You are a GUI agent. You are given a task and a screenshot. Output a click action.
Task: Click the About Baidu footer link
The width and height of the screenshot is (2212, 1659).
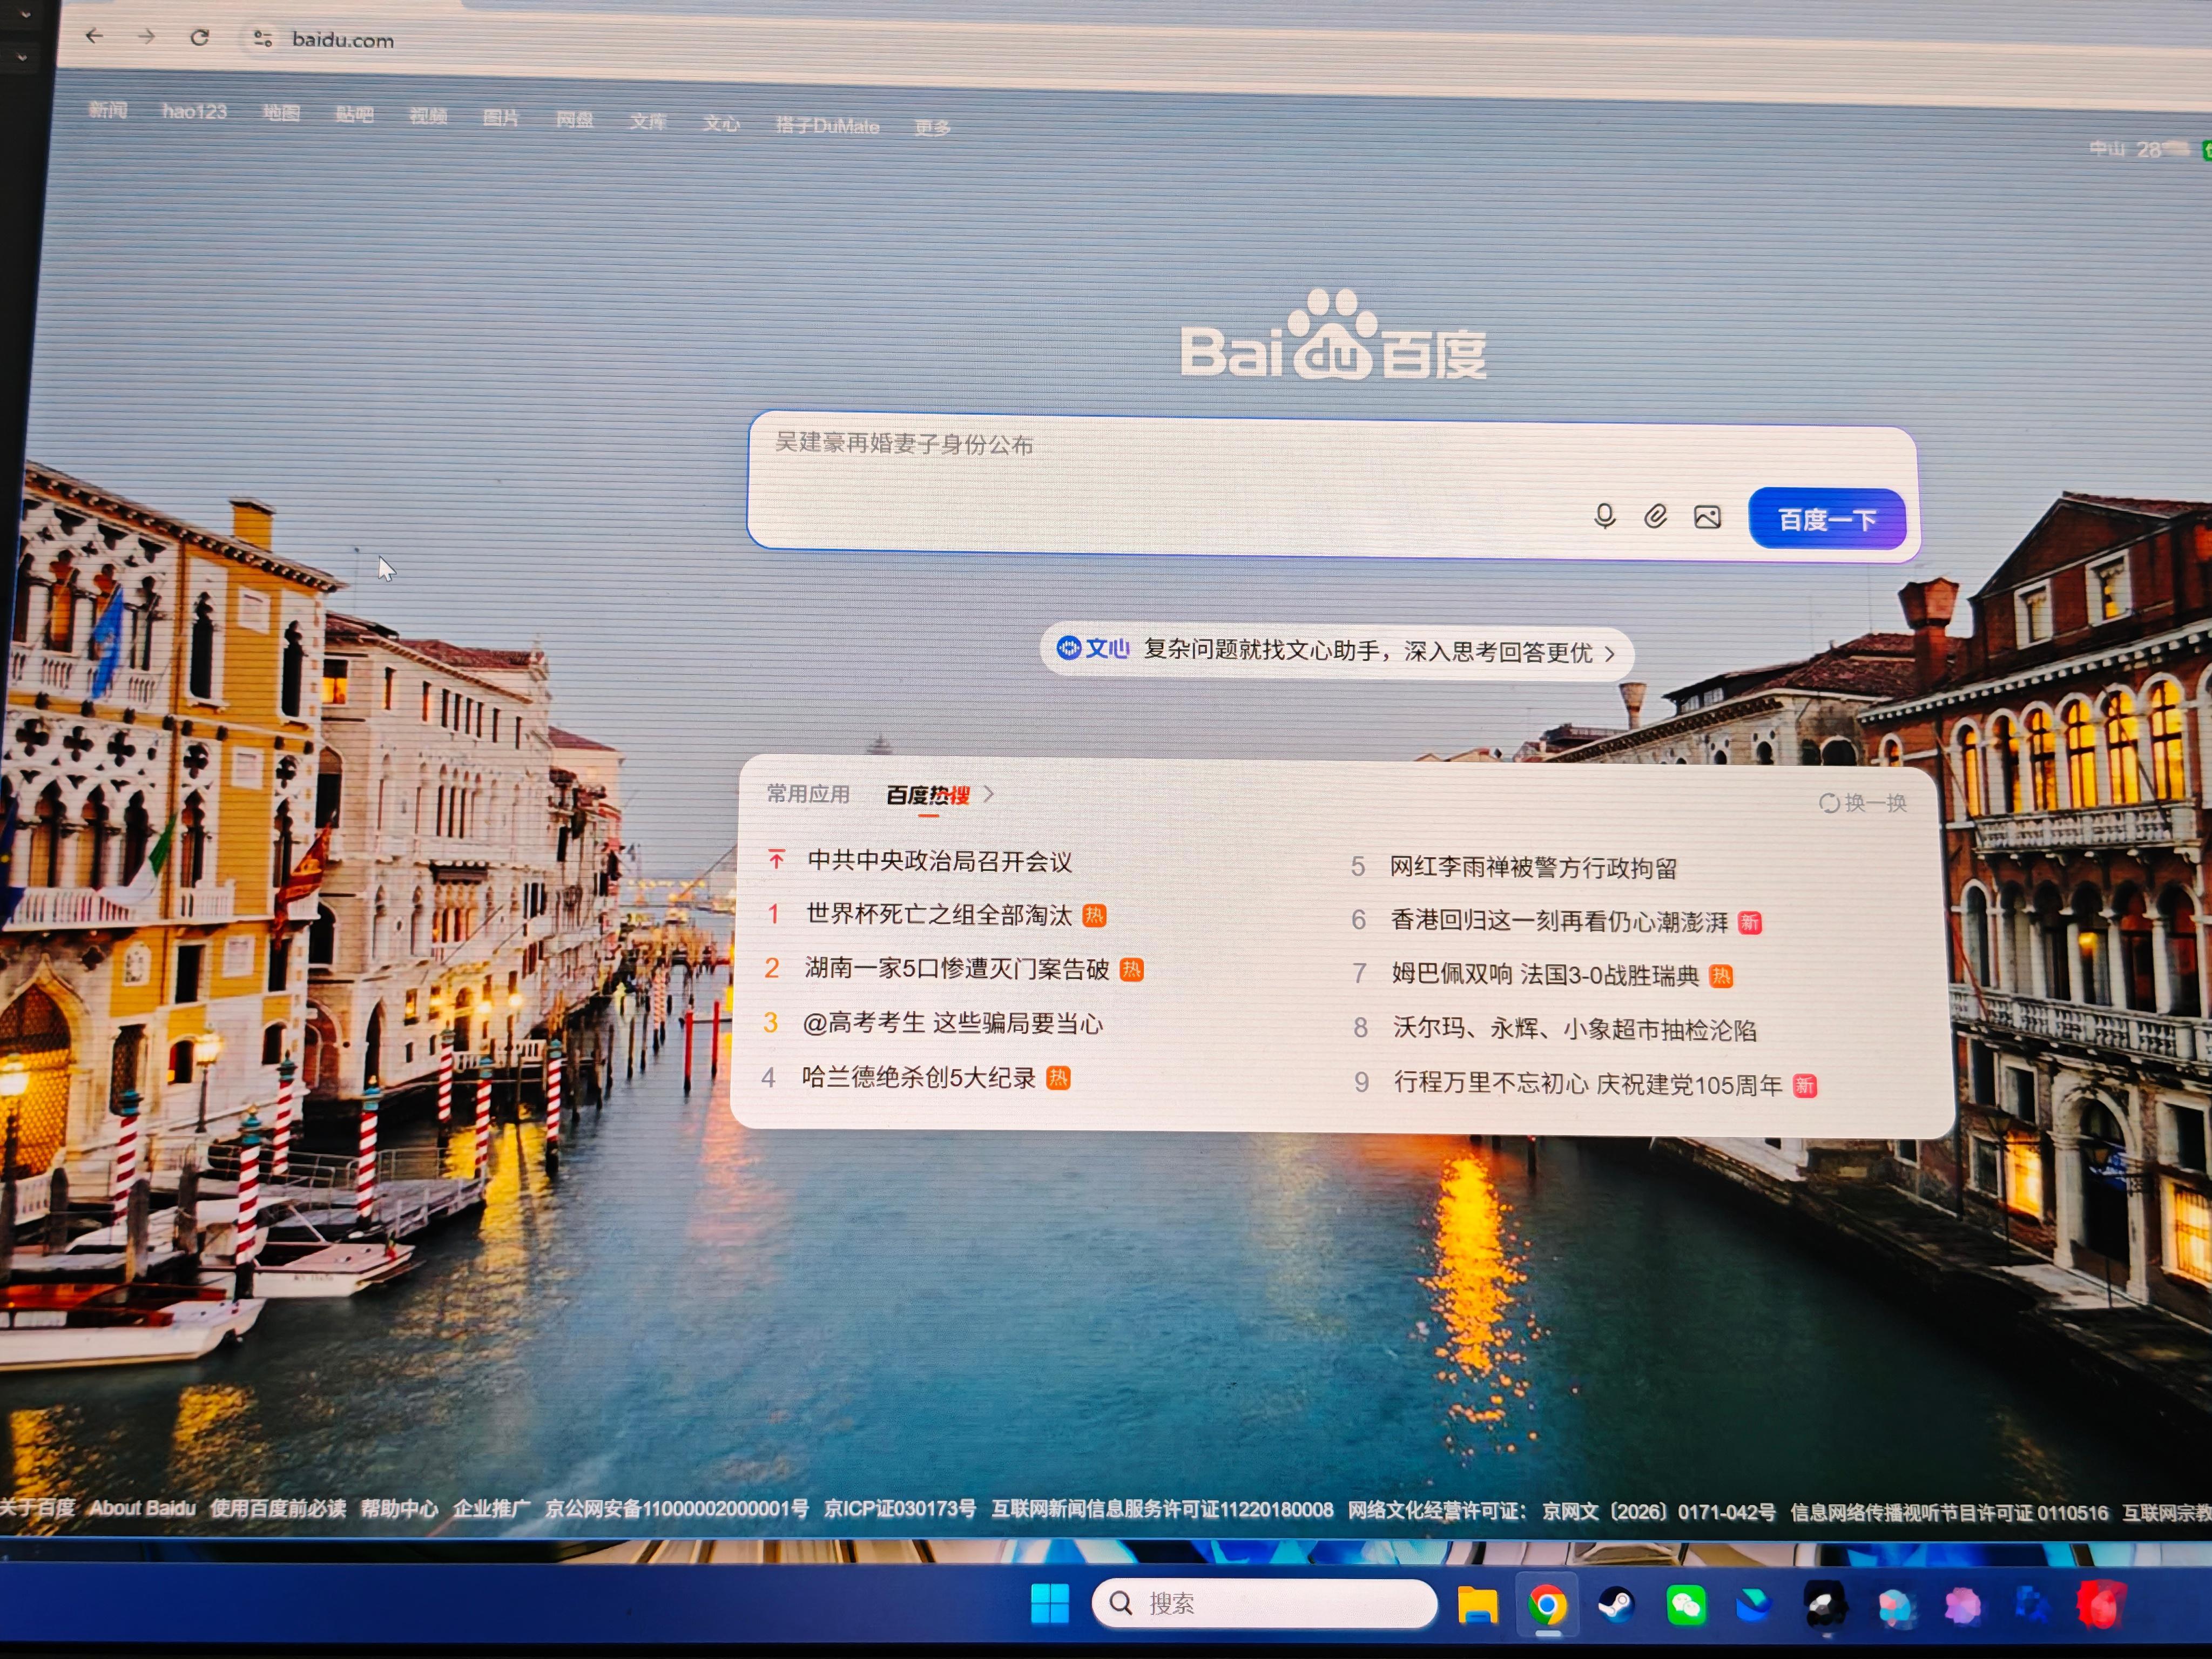click(142, 1507)
